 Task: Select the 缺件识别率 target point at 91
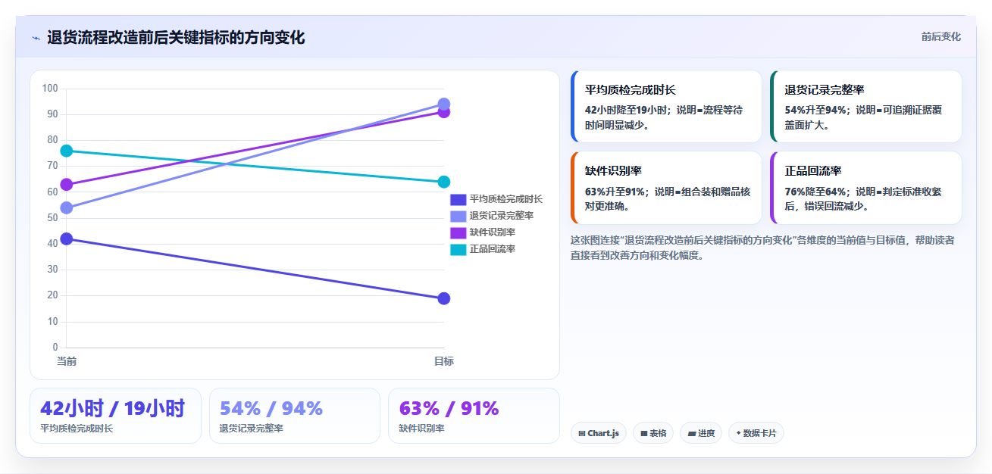444,113
